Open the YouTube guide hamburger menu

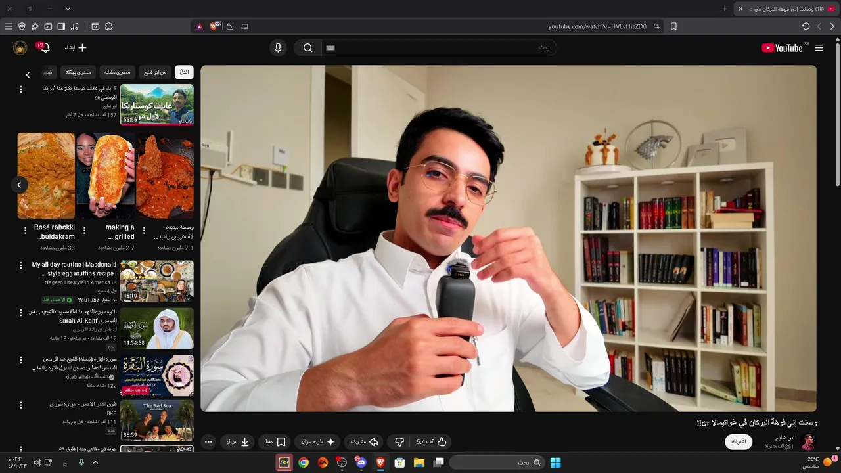tap(819, 48)
